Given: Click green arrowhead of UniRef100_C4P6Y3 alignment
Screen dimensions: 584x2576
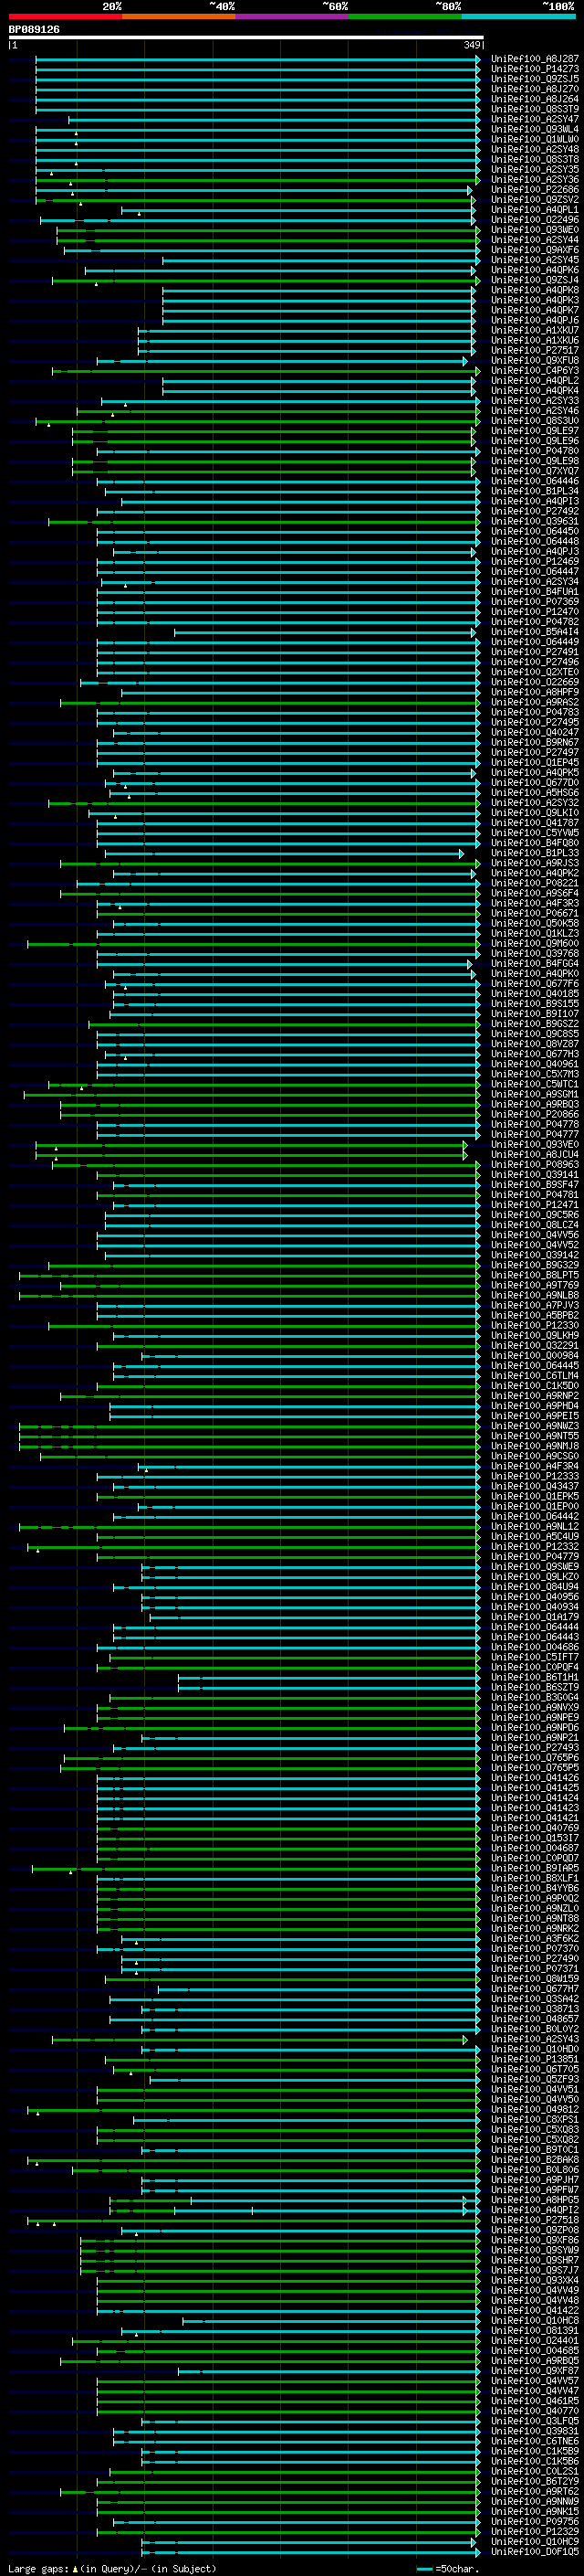Looking at the screenshot, I should coord(477,371).
